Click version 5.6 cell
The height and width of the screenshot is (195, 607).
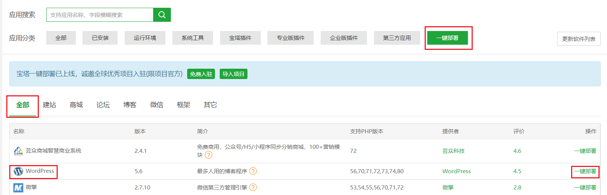click(x=138, y=171)
